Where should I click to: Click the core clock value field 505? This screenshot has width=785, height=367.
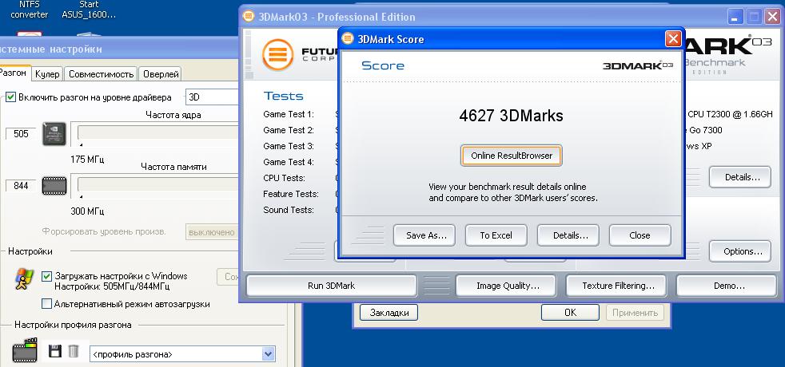point(21,134)
